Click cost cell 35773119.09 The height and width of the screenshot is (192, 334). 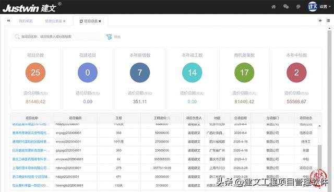(x=162, y=168)
